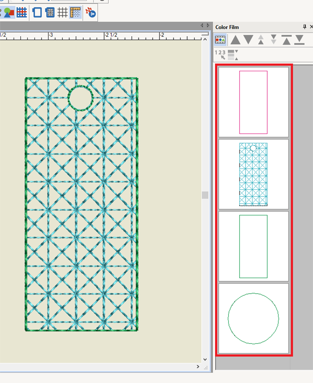Select the pink rectangle outline thumbnail
This screenshot has height=383, width=313.
coord(253,102)
